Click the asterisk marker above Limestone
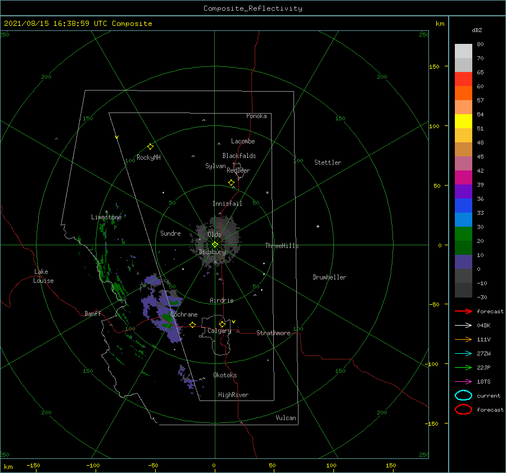Screen dimensions: 506x473 (x=106, y=212)
